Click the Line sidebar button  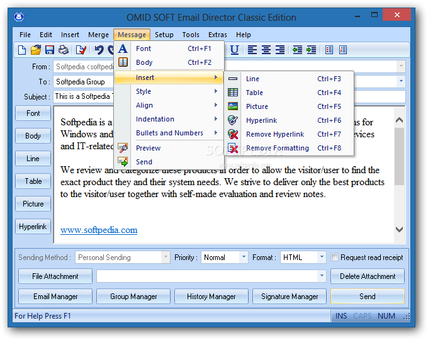tap(33, 159)
